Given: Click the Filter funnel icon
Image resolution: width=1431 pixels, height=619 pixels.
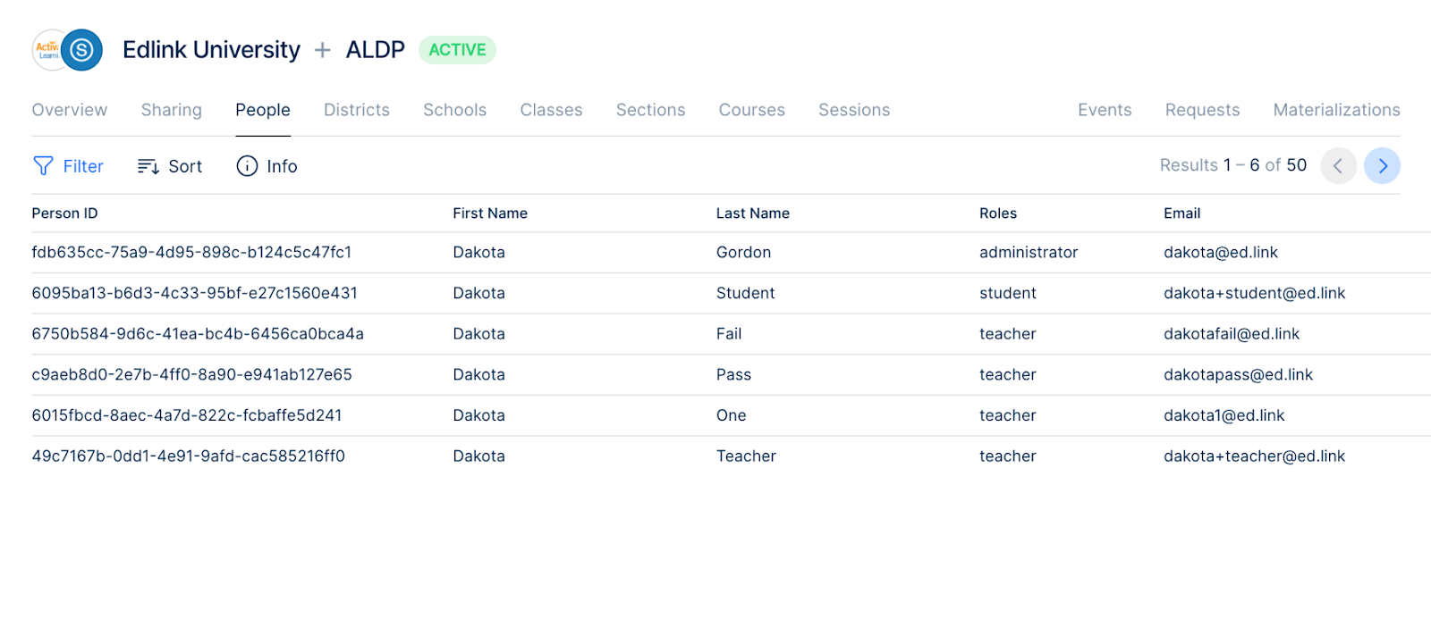Looking at the screenshot, I should (43, 166).
